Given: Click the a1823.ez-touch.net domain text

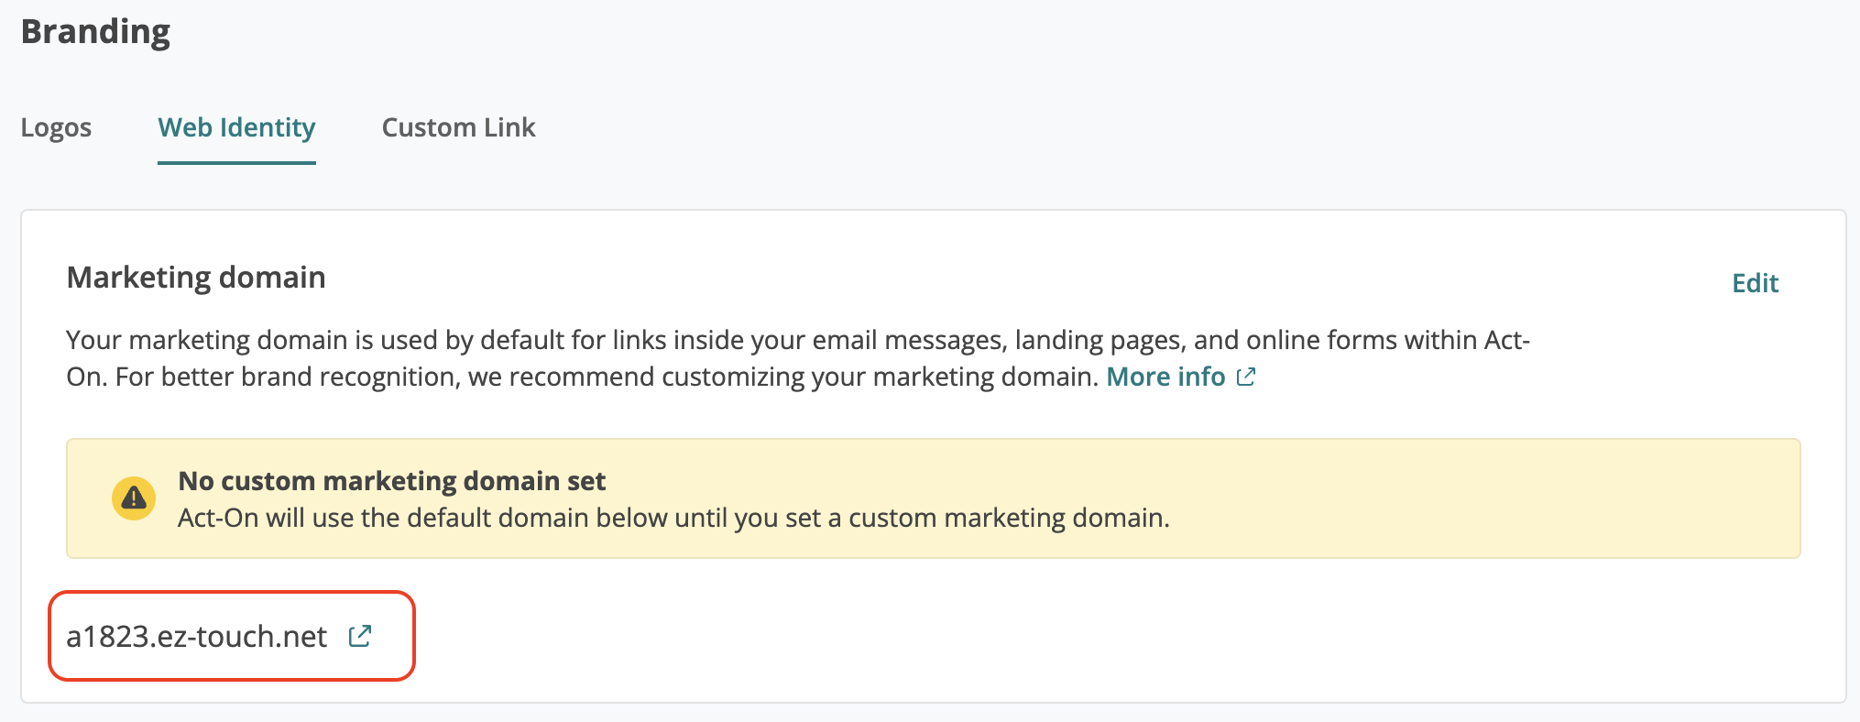Looking at the screenshot, I should pyautogui.click(x=196, y=636).
